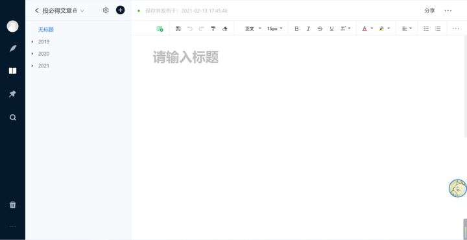The height and width of the screenshot is (240, 467).
Task: Open the highlight color picker arrow
Action: 389,29
